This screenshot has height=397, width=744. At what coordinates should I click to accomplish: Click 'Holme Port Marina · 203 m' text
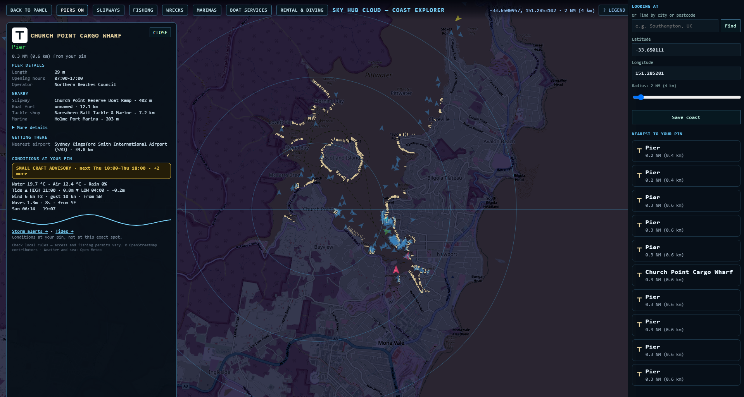tap(86, 119)
